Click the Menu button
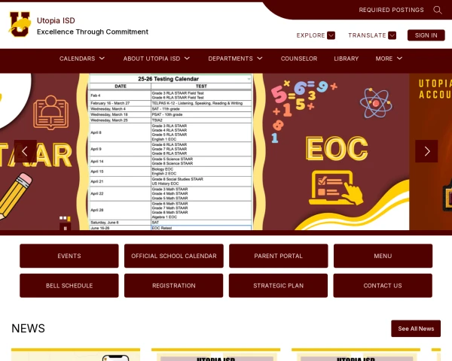452x361 pixels. [383, 256]
